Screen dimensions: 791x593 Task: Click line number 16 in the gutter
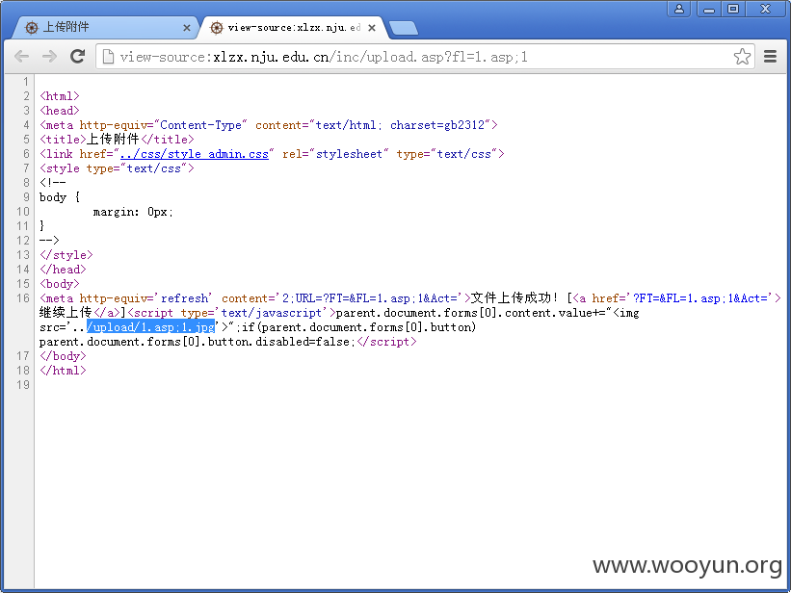(23, 298)
